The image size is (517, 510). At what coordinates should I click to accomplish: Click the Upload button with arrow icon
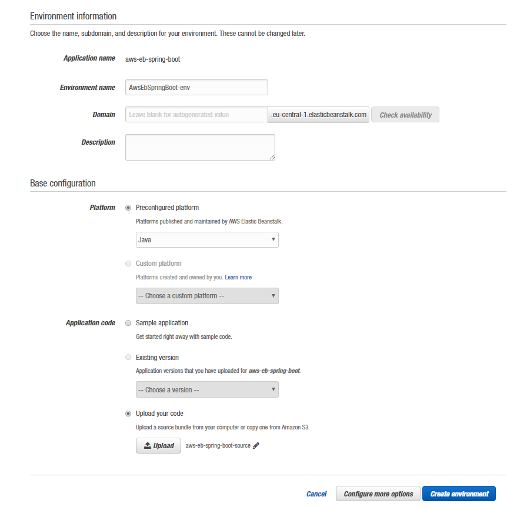coord(158,445)
